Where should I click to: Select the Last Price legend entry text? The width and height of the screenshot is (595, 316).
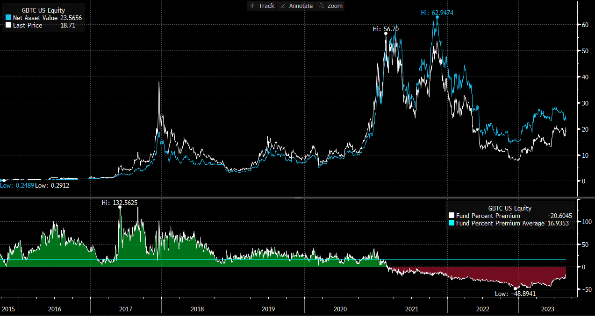click(28, 25)
